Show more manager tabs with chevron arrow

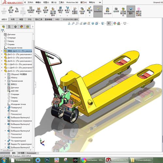(33, 27)
